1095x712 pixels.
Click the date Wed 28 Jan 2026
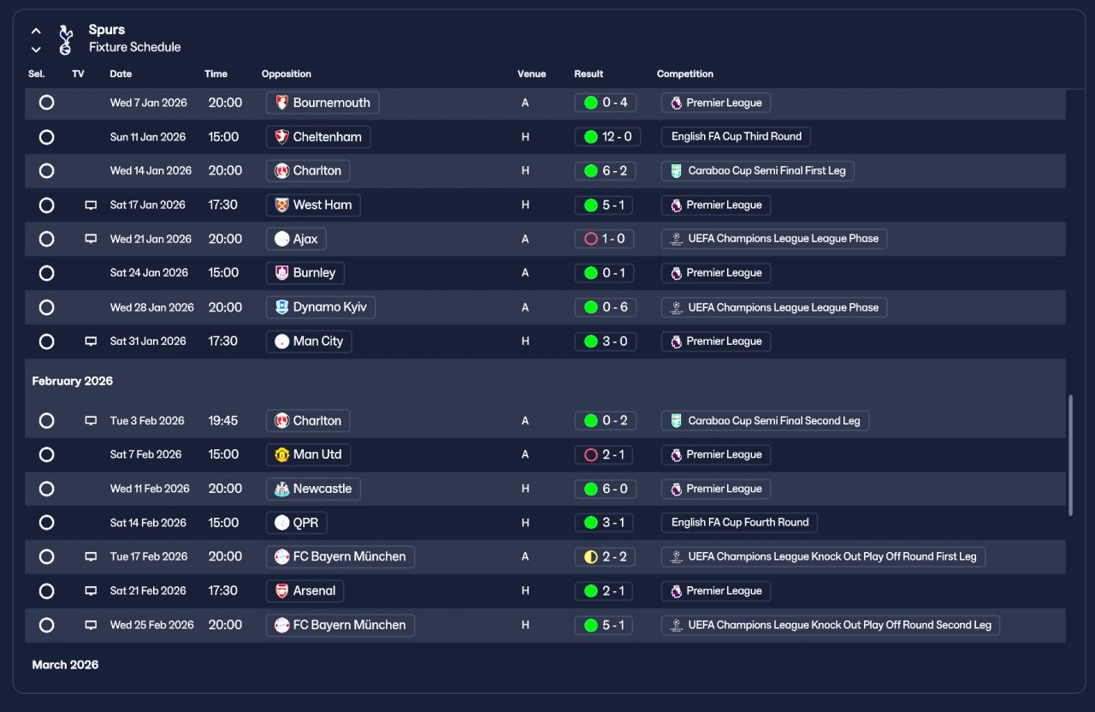(152, 307)
